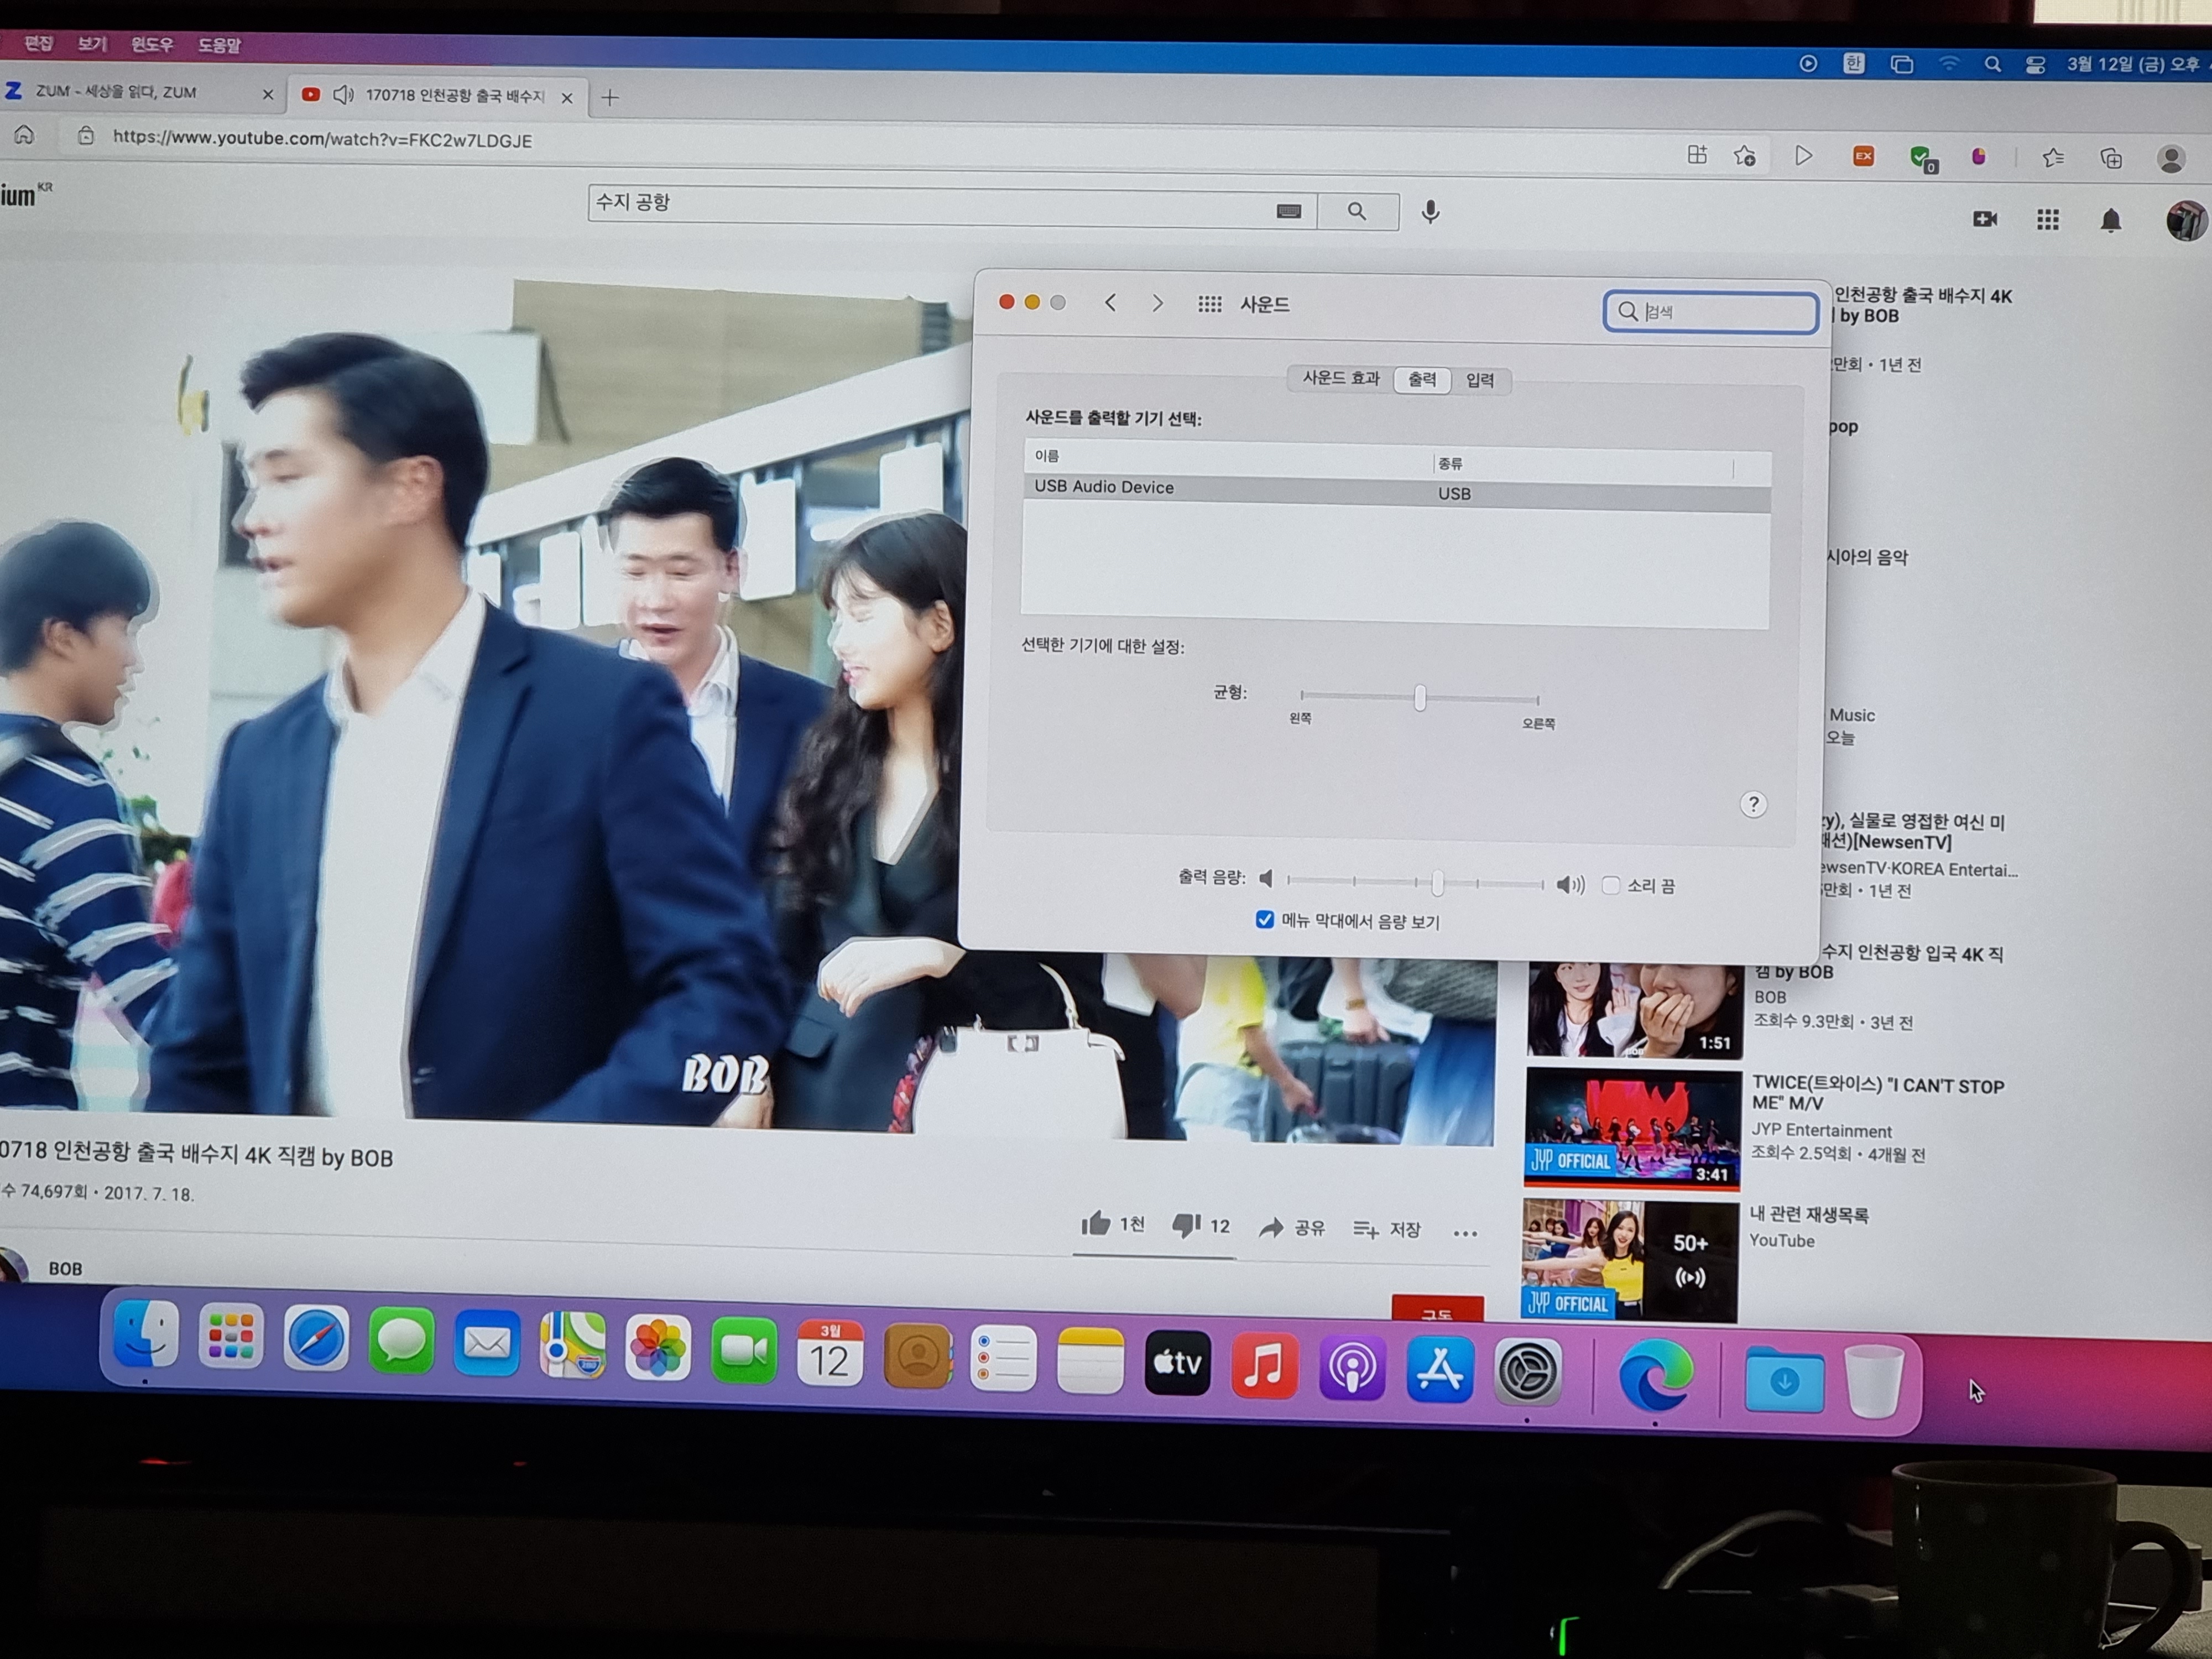Switch to Microsoft Edge in Dock
The image size is (2212, 1659).
pos(1655,1376)
